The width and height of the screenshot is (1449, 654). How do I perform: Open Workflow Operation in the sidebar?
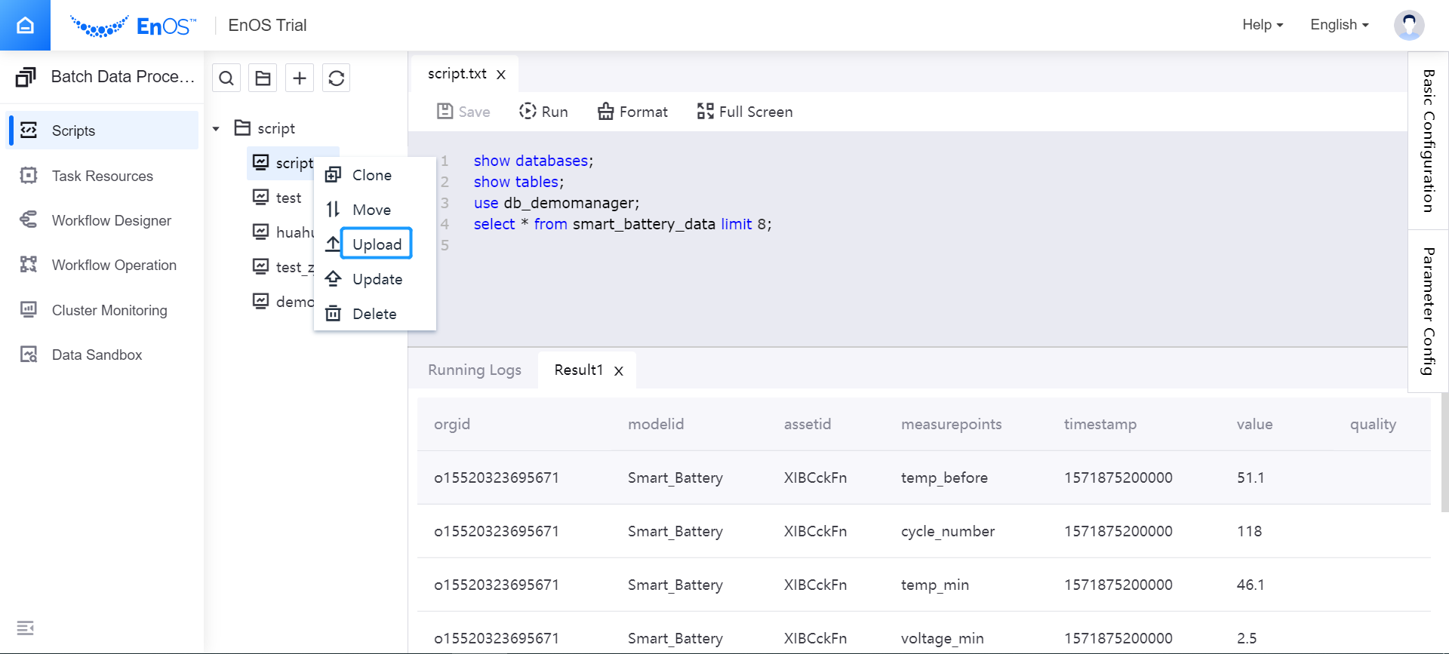[x=102, y=265]
